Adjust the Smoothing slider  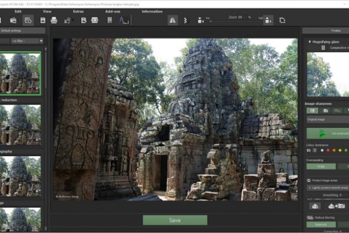coord(328,199)
